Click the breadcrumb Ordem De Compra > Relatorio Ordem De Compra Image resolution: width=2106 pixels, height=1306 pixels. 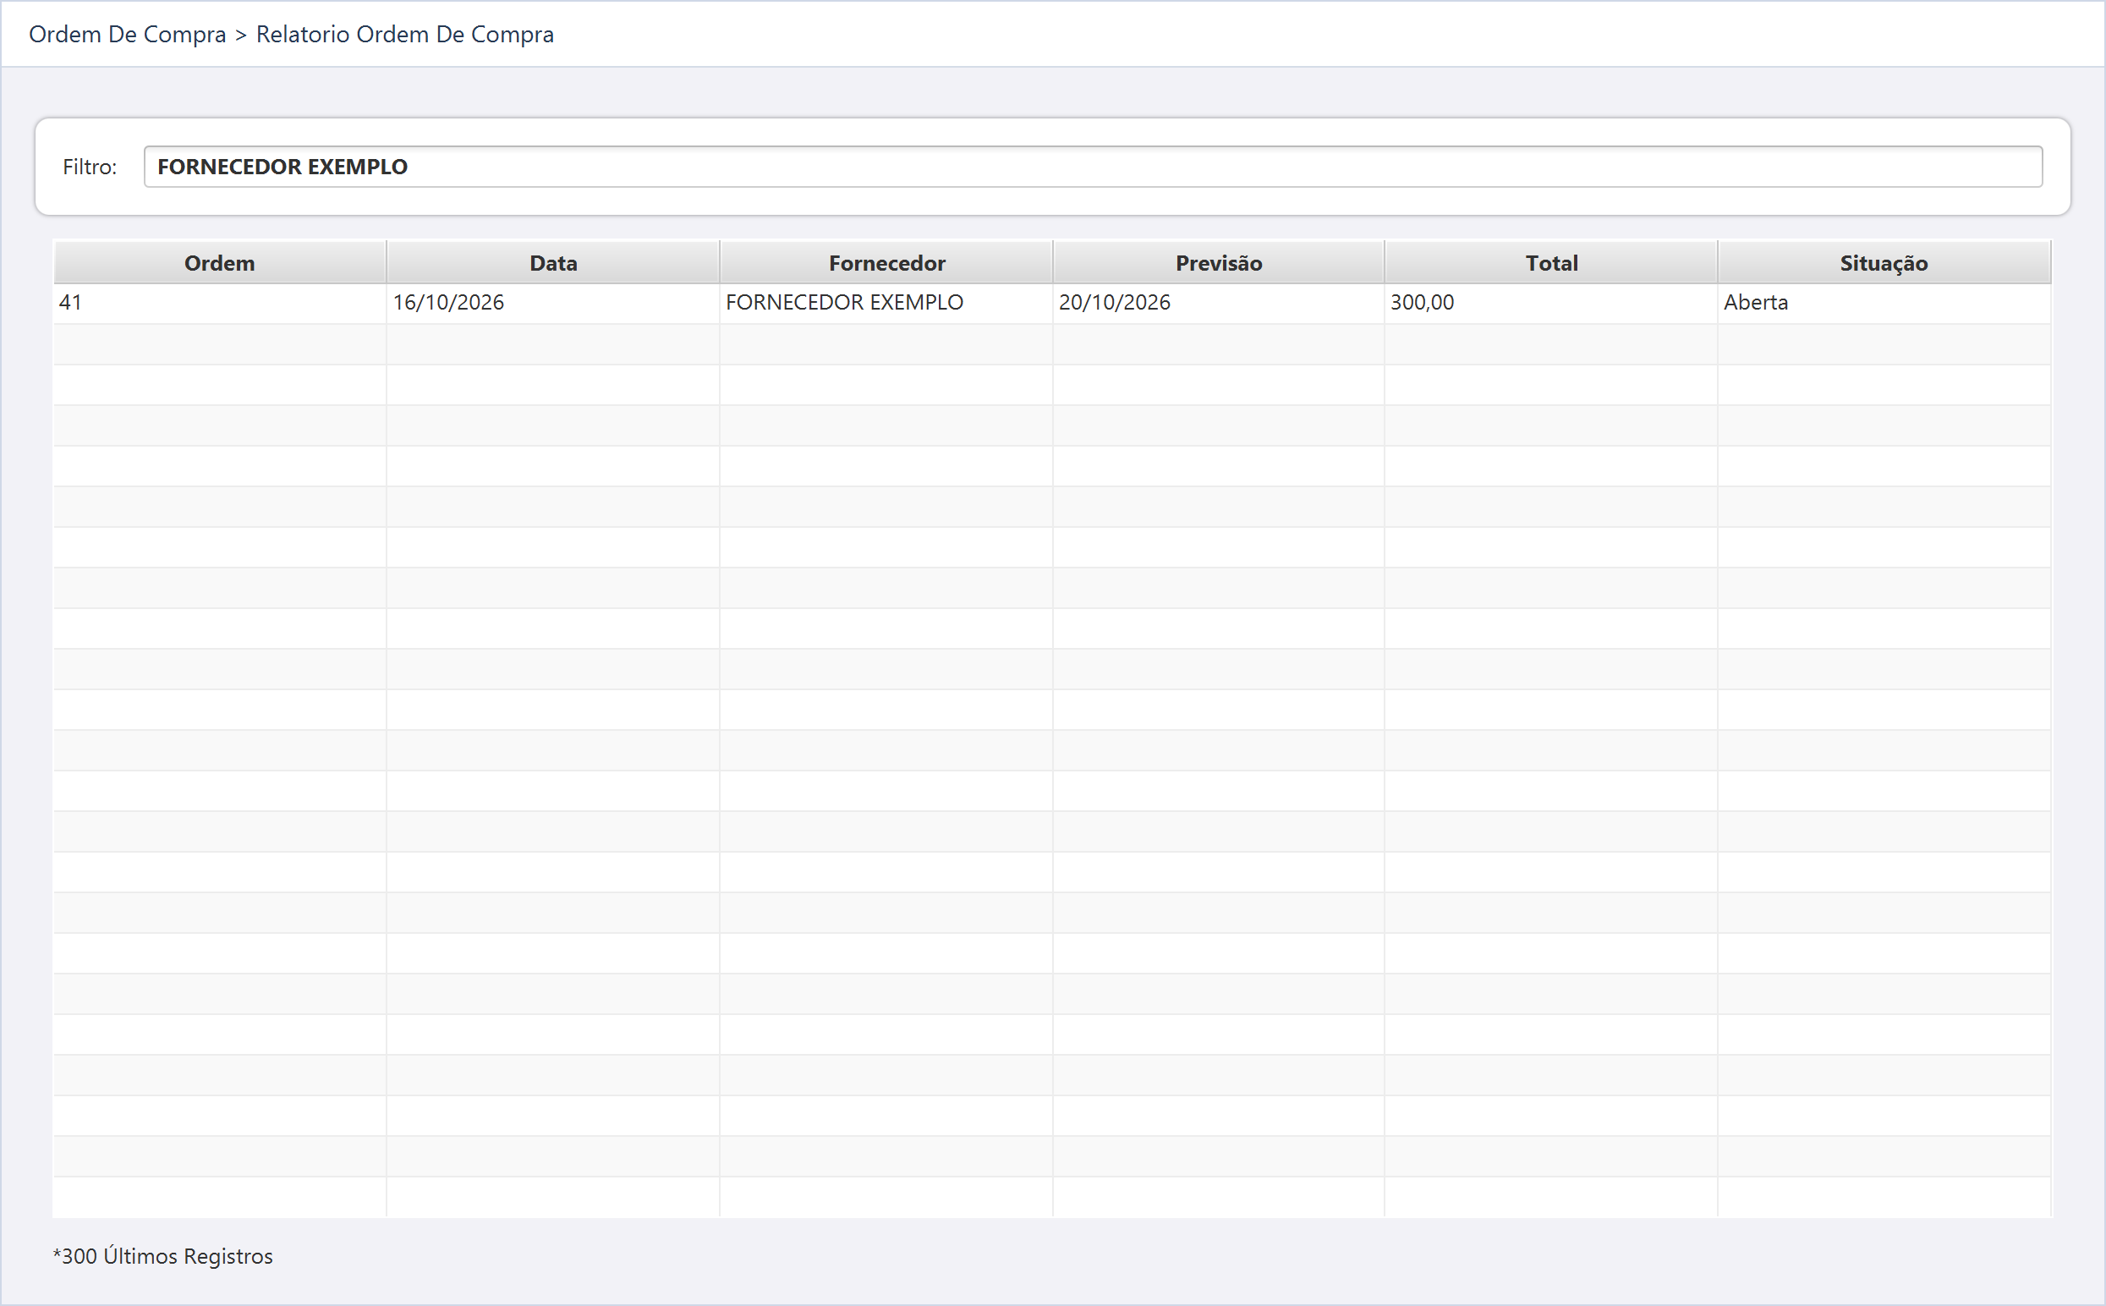tap(291, 35)
